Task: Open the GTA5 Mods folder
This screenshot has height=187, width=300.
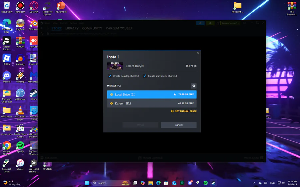Action: point(7,112)
